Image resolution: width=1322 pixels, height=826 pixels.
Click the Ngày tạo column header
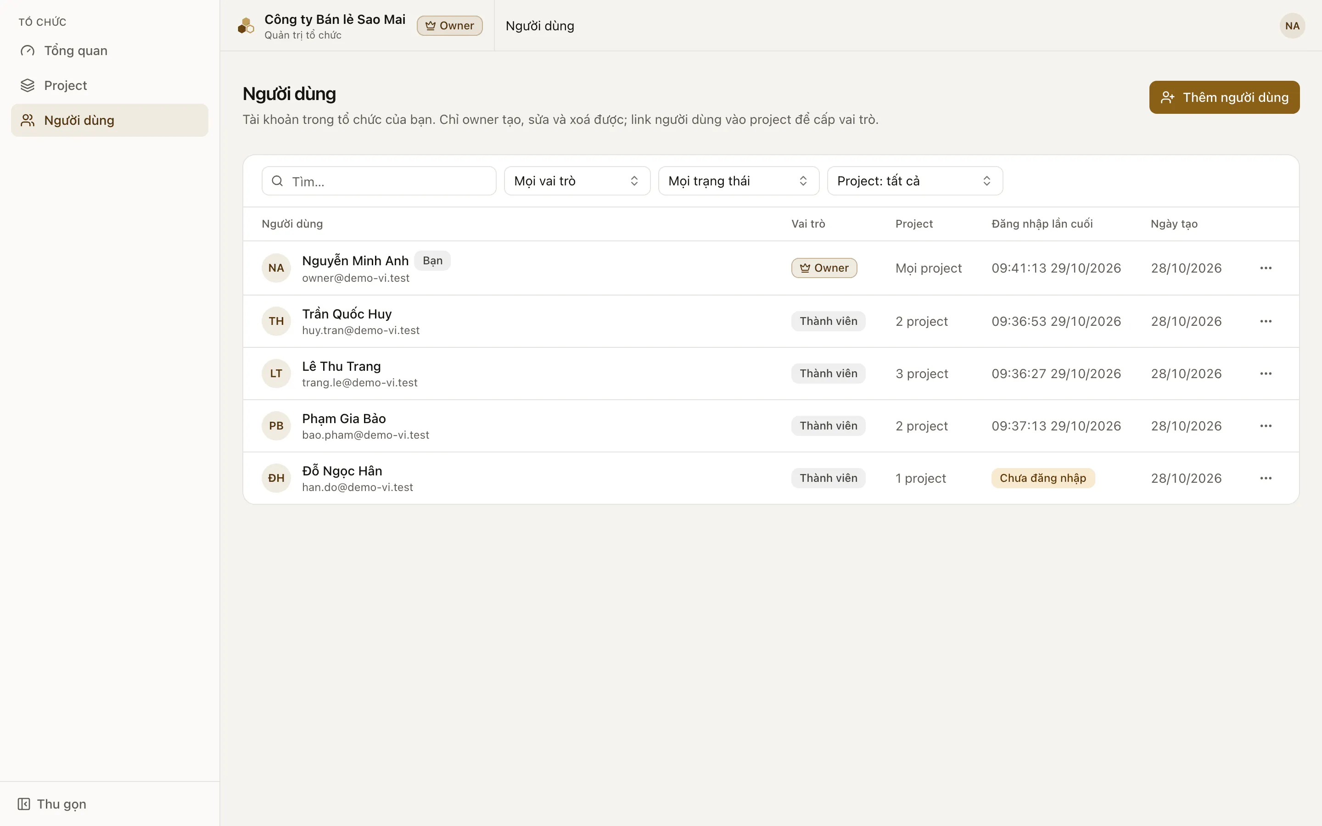coord(1174,224)
